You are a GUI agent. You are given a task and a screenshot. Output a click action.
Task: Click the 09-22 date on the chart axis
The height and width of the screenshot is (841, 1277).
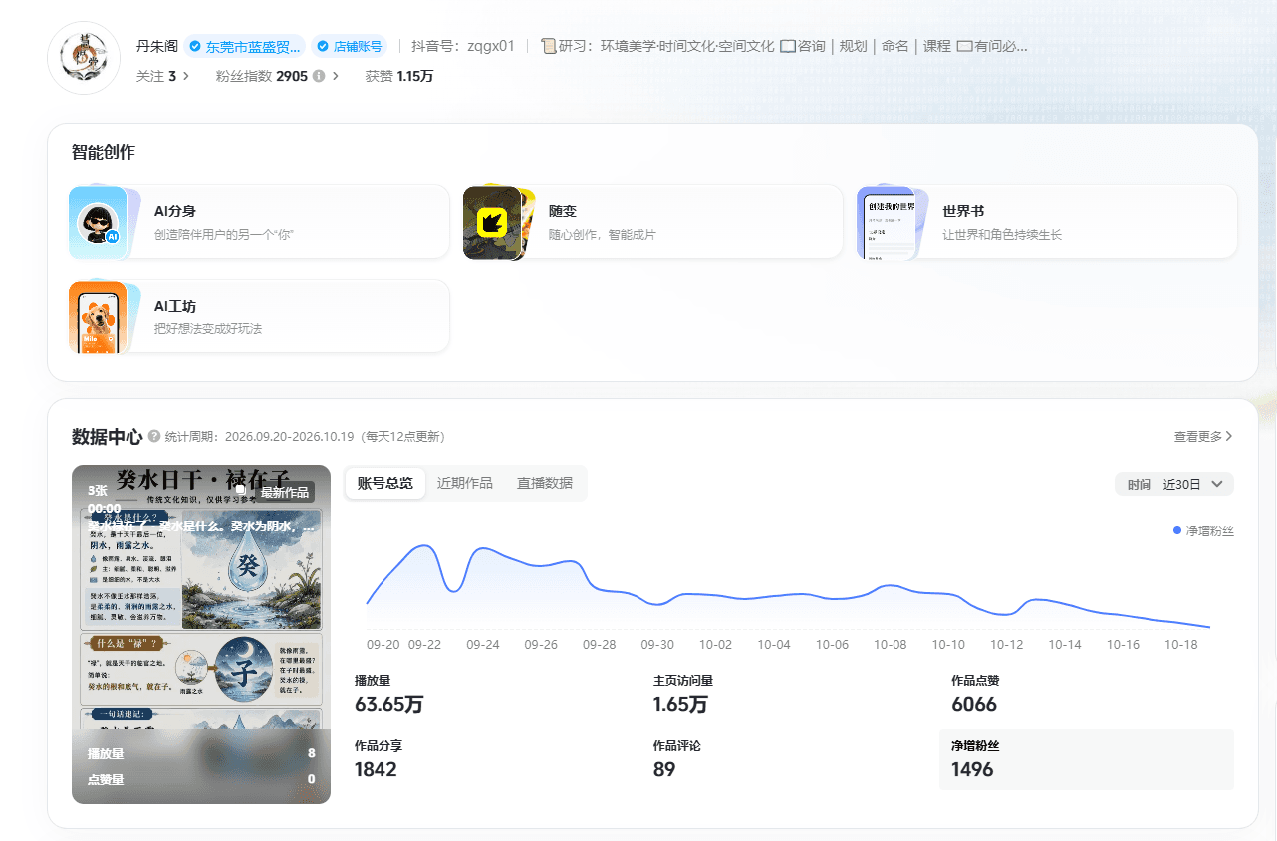point(425,645)
